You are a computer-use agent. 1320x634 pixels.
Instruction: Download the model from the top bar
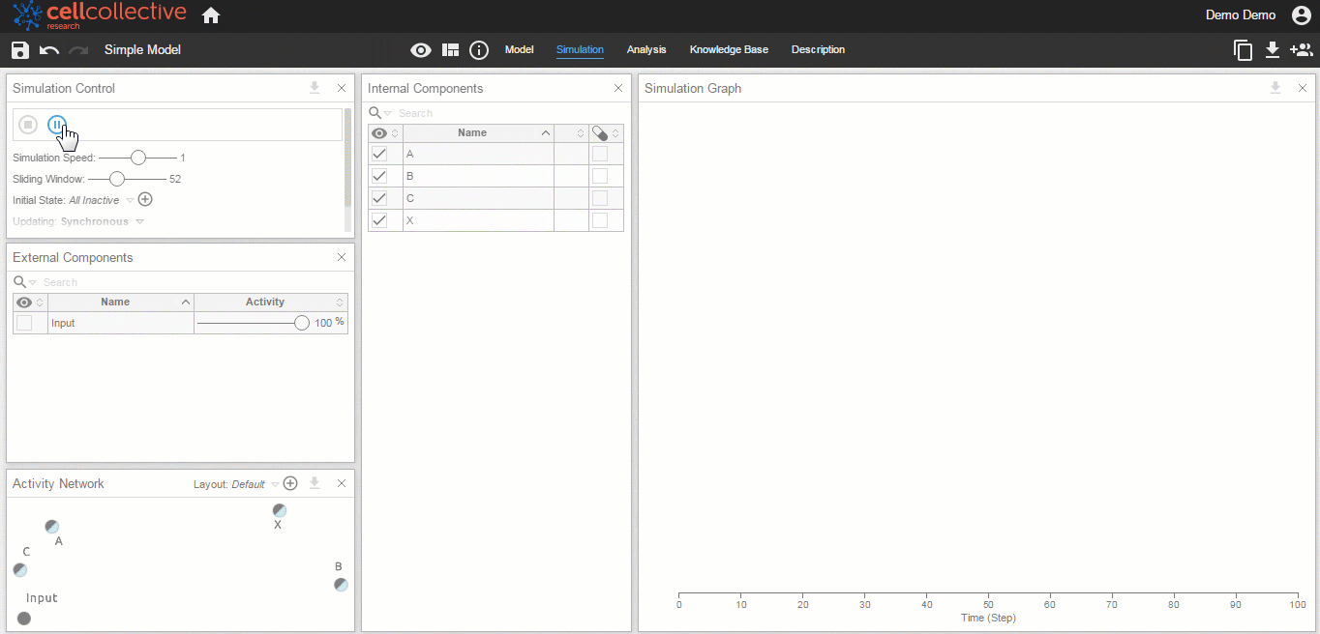coord(1273,50)
